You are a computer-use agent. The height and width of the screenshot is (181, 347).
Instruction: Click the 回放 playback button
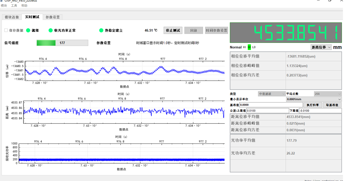[194, 30]
